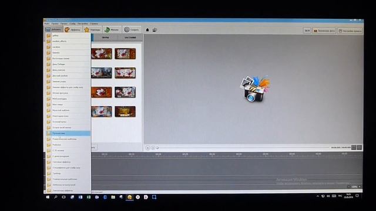The width and height of the screenshot is (376, 211).
Task: Open the Файл menu
Action: point(47,23)
